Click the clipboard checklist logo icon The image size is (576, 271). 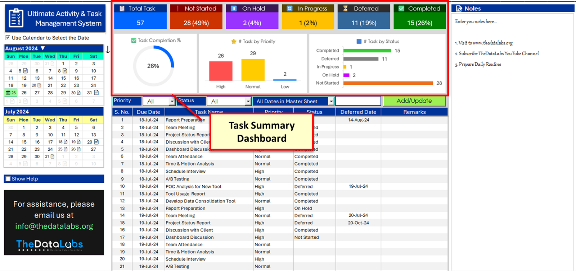pos(16,18)
